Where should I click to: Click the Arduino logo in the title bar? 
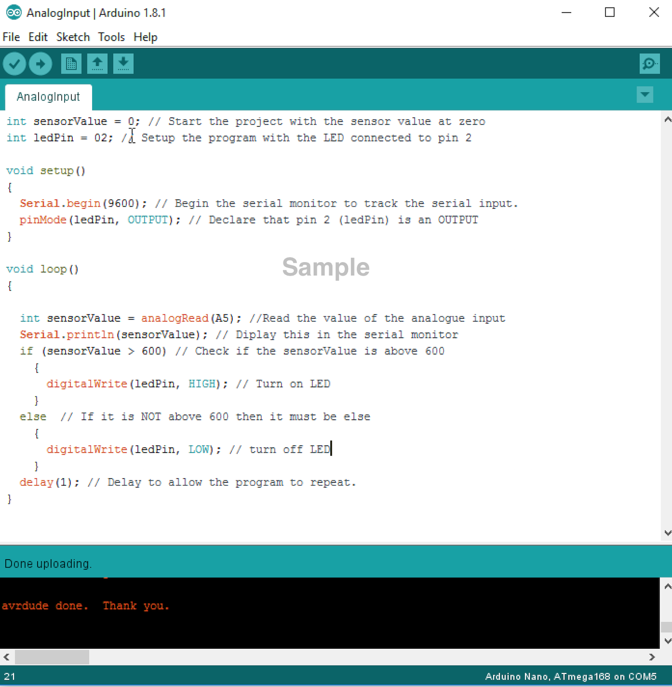tap(13, 12)
